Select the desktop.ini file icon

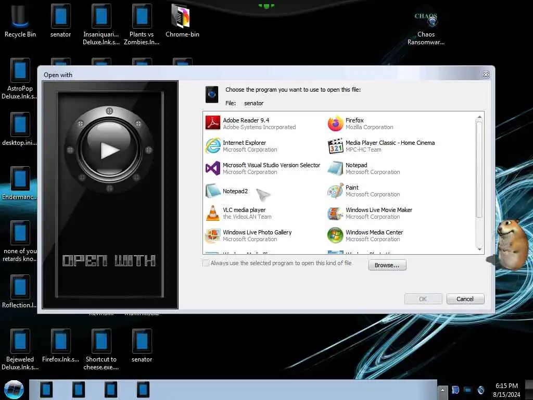[x=20, y=129]
